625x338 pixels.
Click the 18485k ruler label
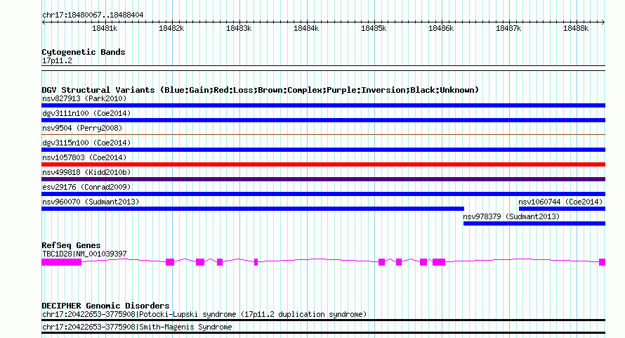374,28
